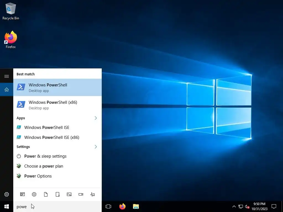This screenshot has height=212, width=283.
Task: Open File Explorer from the taskbar
Action: (x=136, y=206)
